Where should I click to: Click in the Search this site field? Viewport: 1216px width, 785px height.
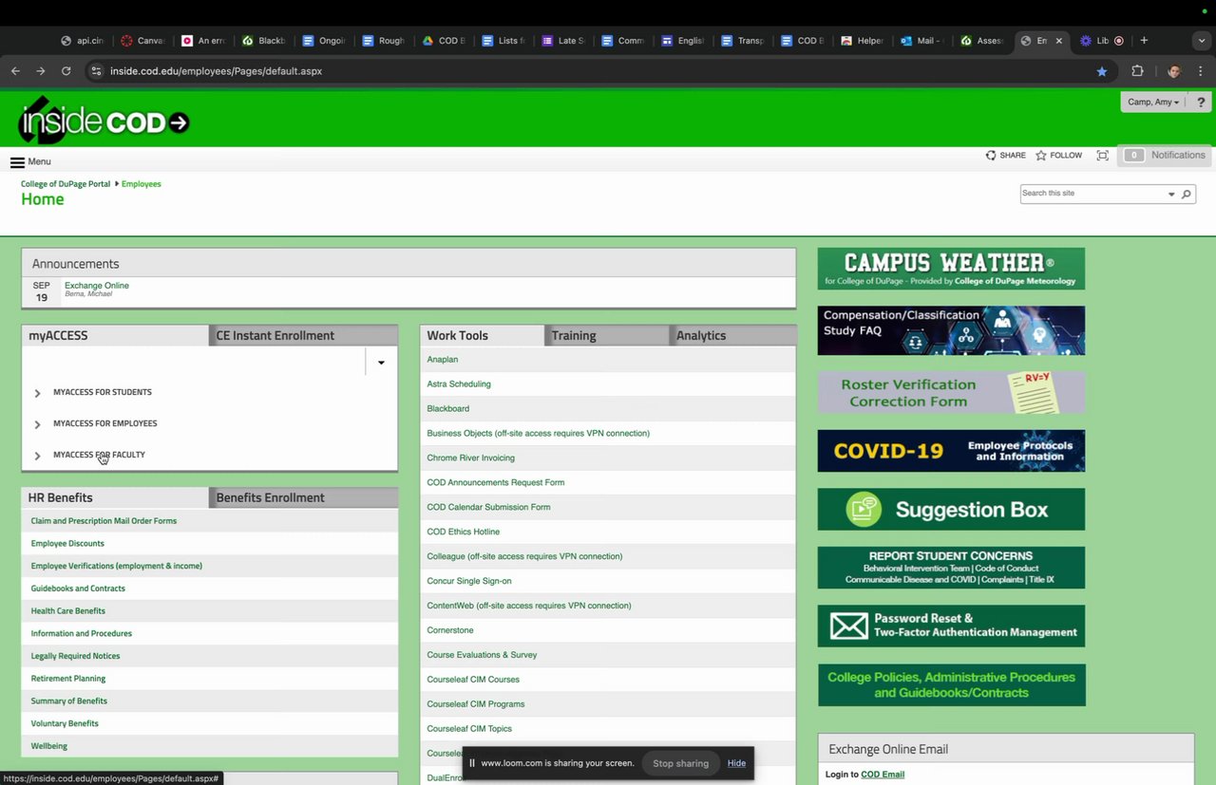click(x=1092, y=194)
